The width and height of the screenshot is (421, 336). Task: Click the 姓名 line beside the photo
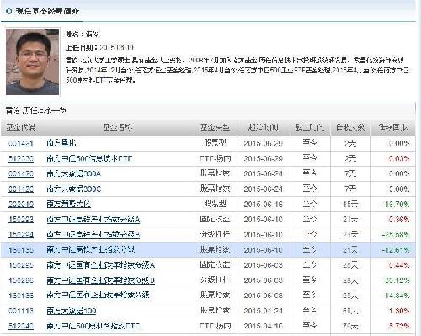[x=82, y=35]
